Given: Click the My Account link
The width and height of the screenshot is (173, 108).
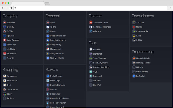Looking at the screenshot, I should 55,49.
